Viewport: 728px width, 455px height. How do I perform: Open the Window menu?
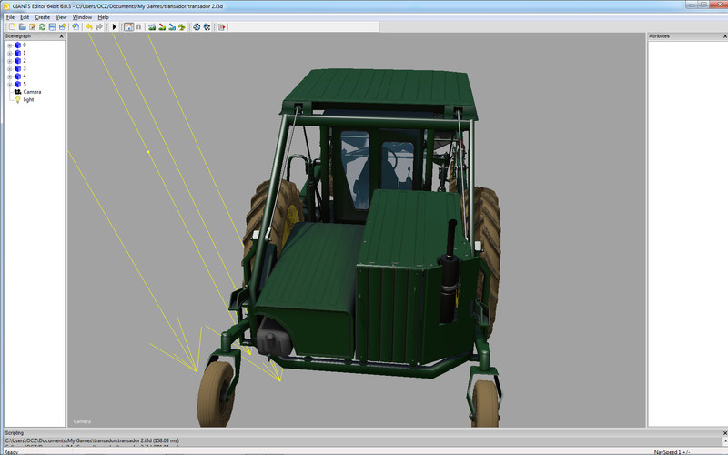[x=82, y=17]
